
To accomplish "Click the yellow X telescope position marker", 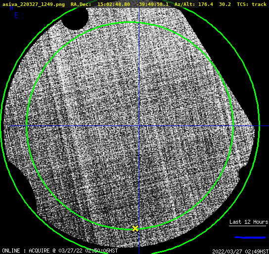I will 135,229.
